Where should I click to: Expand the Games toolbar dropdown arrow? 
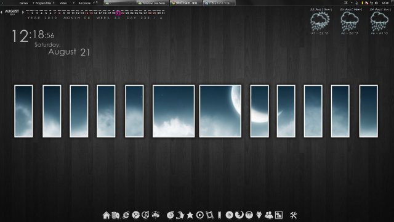pos(33,3)
